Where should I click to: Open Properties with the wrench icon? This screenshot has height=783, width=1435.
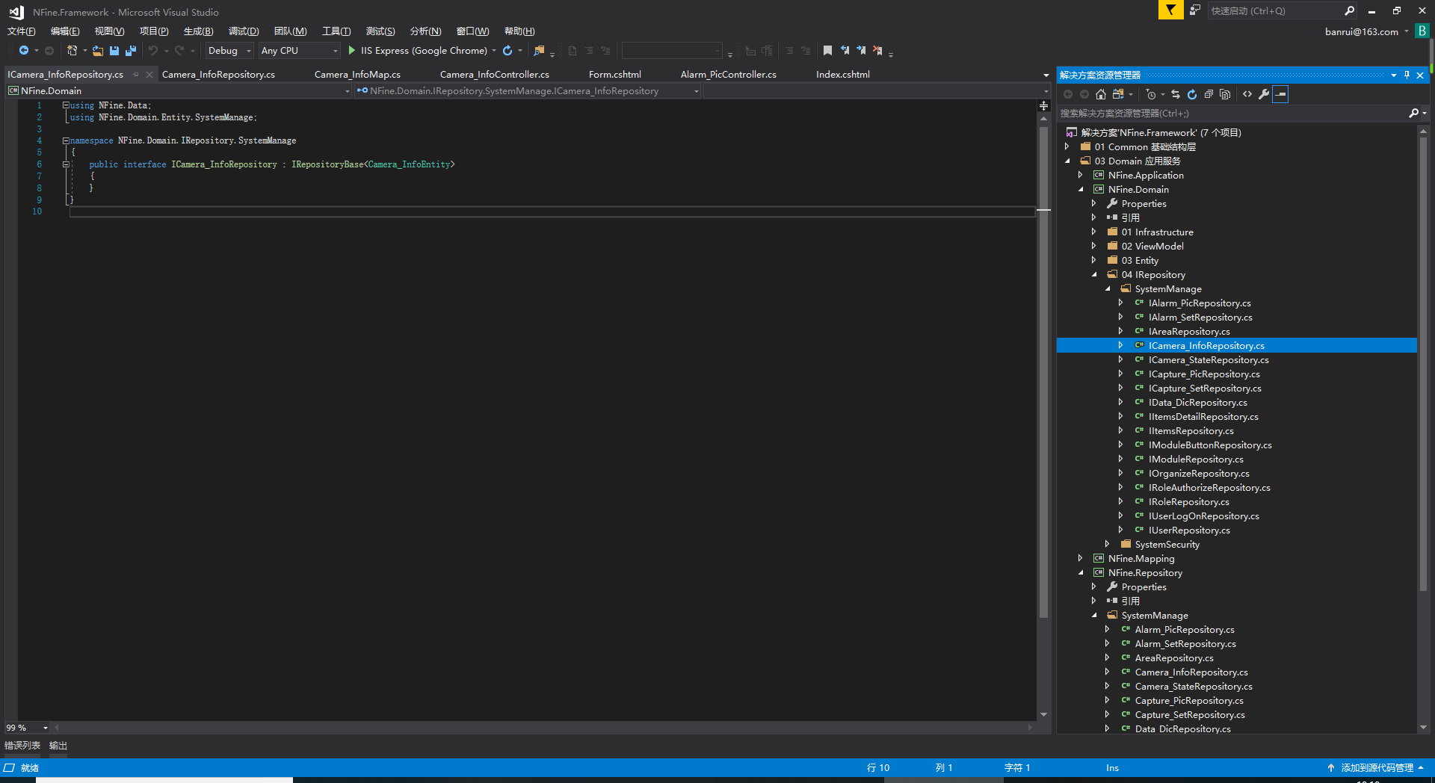tap(1264, 94)
